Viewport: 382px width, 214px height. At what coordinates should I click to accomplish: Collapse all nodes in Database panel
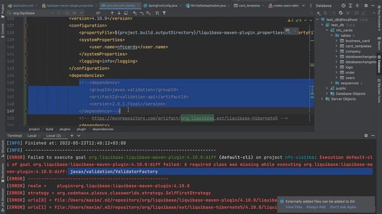357,5
